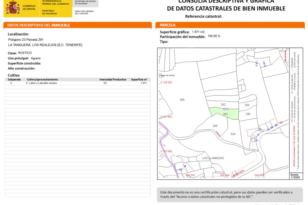This screenshot has height=205, width=308.
Task: Click parcel number 290 on the map
Action: [x=248, y=114]
